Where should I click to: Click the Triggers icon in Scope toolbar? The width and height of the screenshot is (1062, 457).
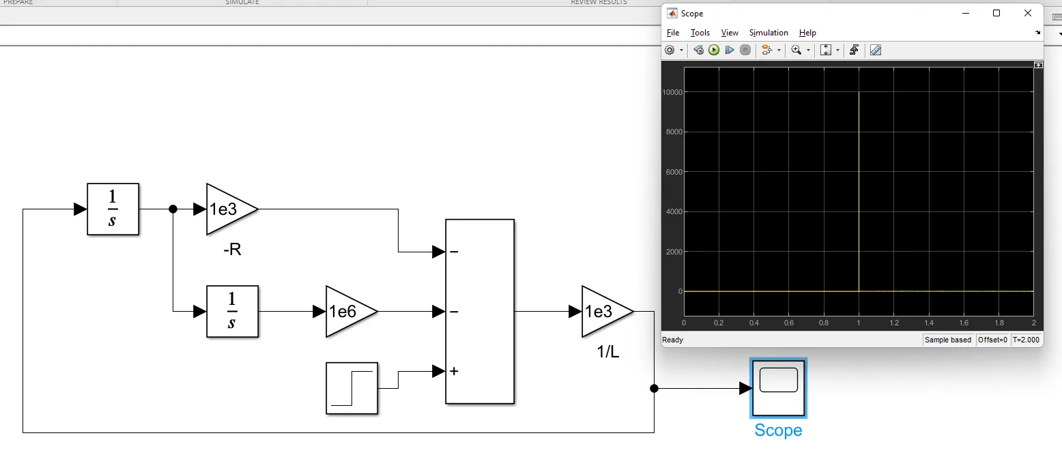point(854,50)
